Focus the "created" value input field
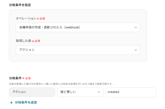 (x=130, y=92)
